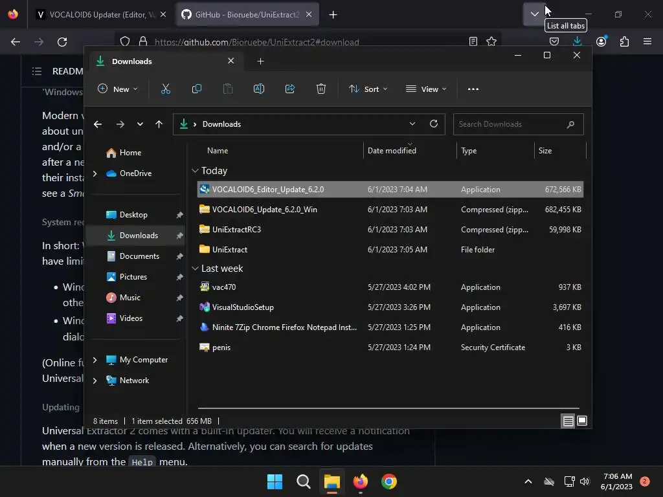The height and width of the screenshot is (497, 663).
Task: Open Firefox downloads panel icon
Action: [x=577, y=41]
